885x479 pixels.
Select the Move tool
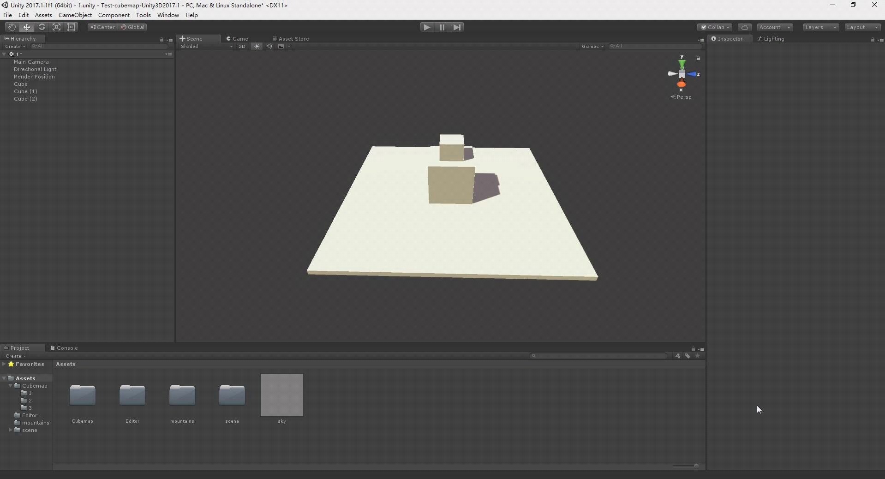tap(26, 27)
